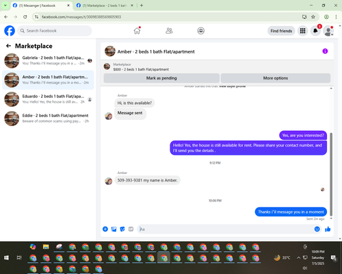Image resolution: width=342 pixels, height=274 pixels.
Task: Switch to the Marketplace browser tab
Action: click(105, 5)
